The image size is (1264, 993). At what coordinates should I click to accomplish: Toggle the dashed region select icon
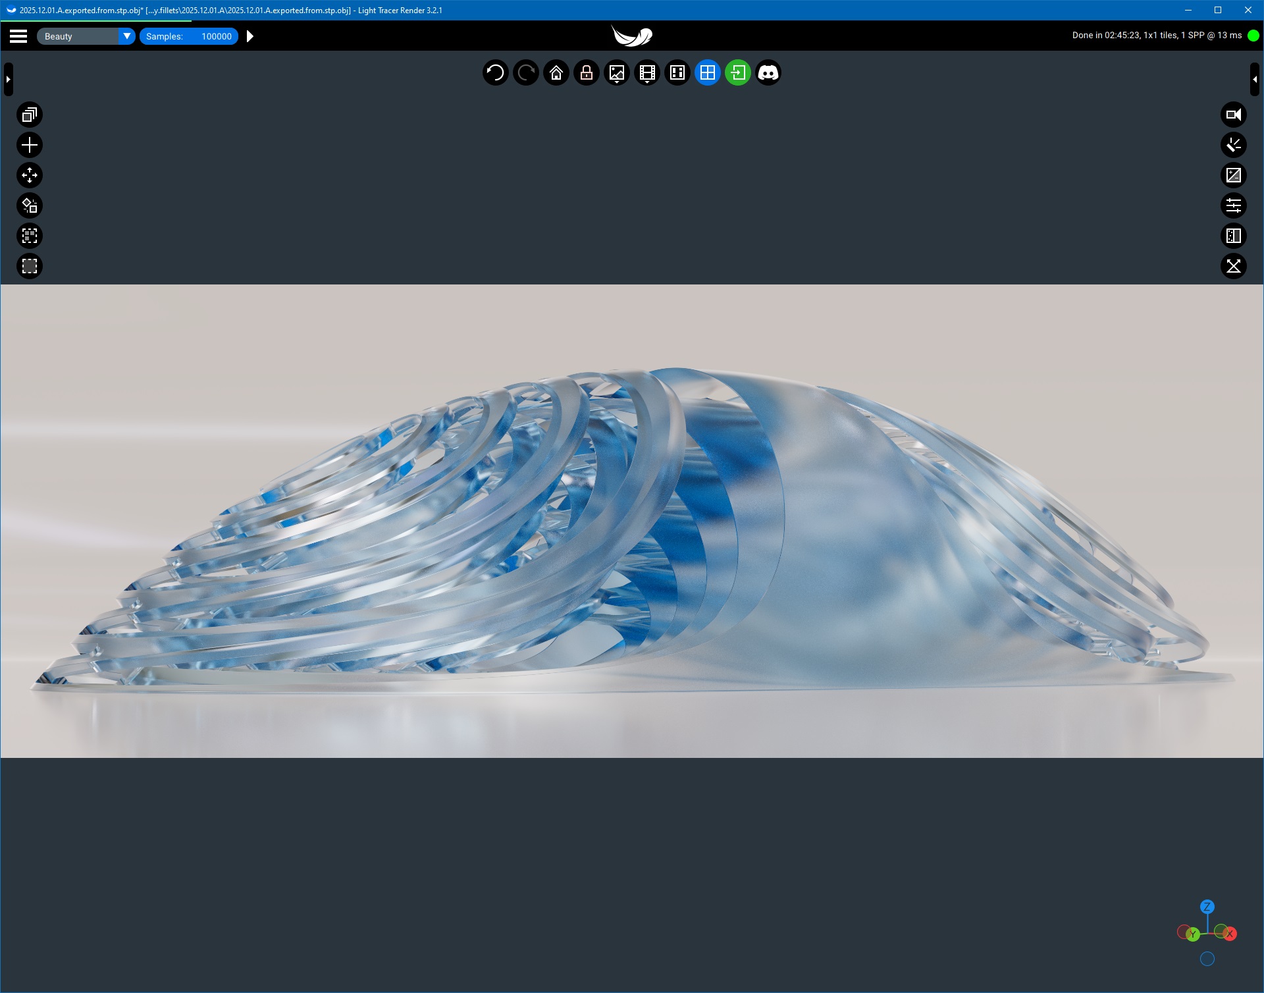[30, 266]
